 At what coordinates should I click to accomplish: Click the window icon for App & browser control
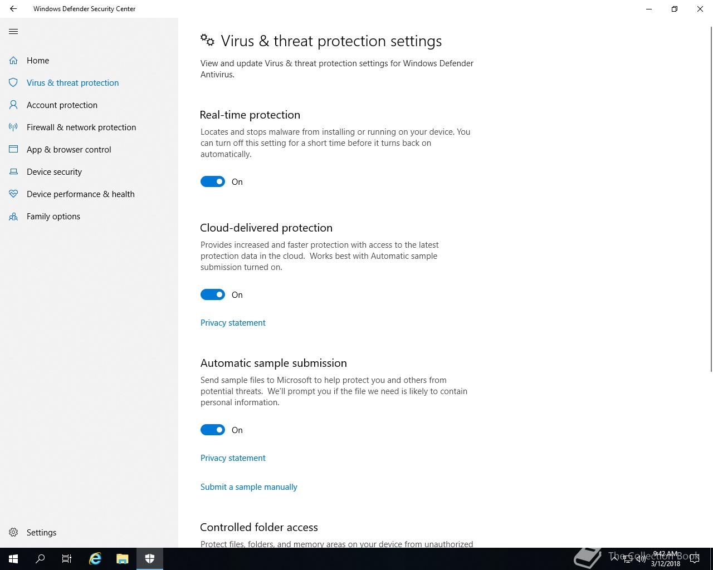13,149
